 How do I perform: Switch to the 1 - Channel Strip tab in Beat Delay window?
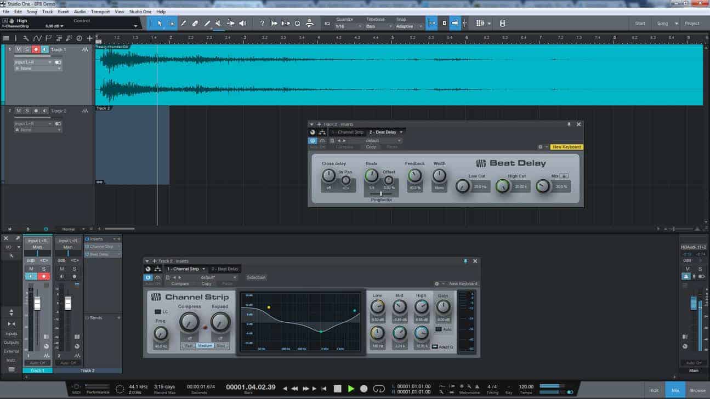347,132
